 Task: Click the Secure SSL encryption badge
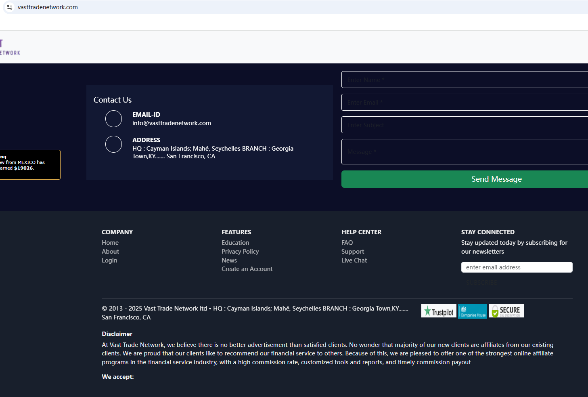tap(506, 311)
